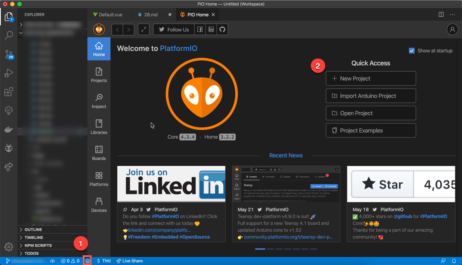Click the New Project button
The width and height of the screenshot is (462, 265).
tap(371, 78)
